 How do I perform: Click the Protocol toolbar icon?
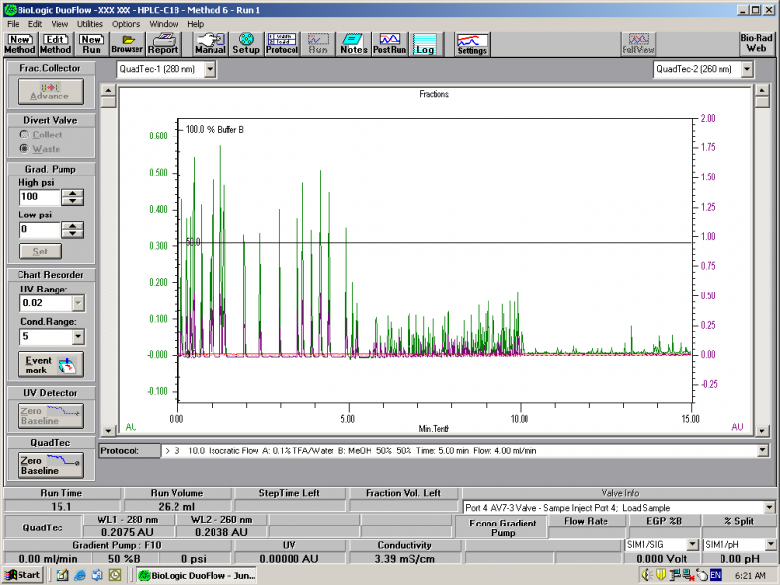283,44
